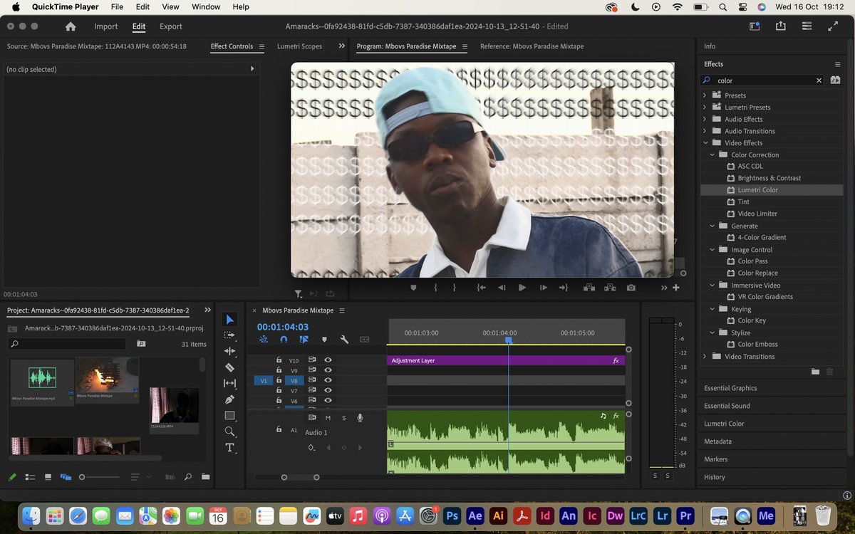Select the Razor tool

(229, 367)
